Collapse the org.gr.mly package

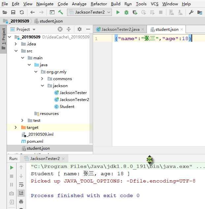(36, 72)
